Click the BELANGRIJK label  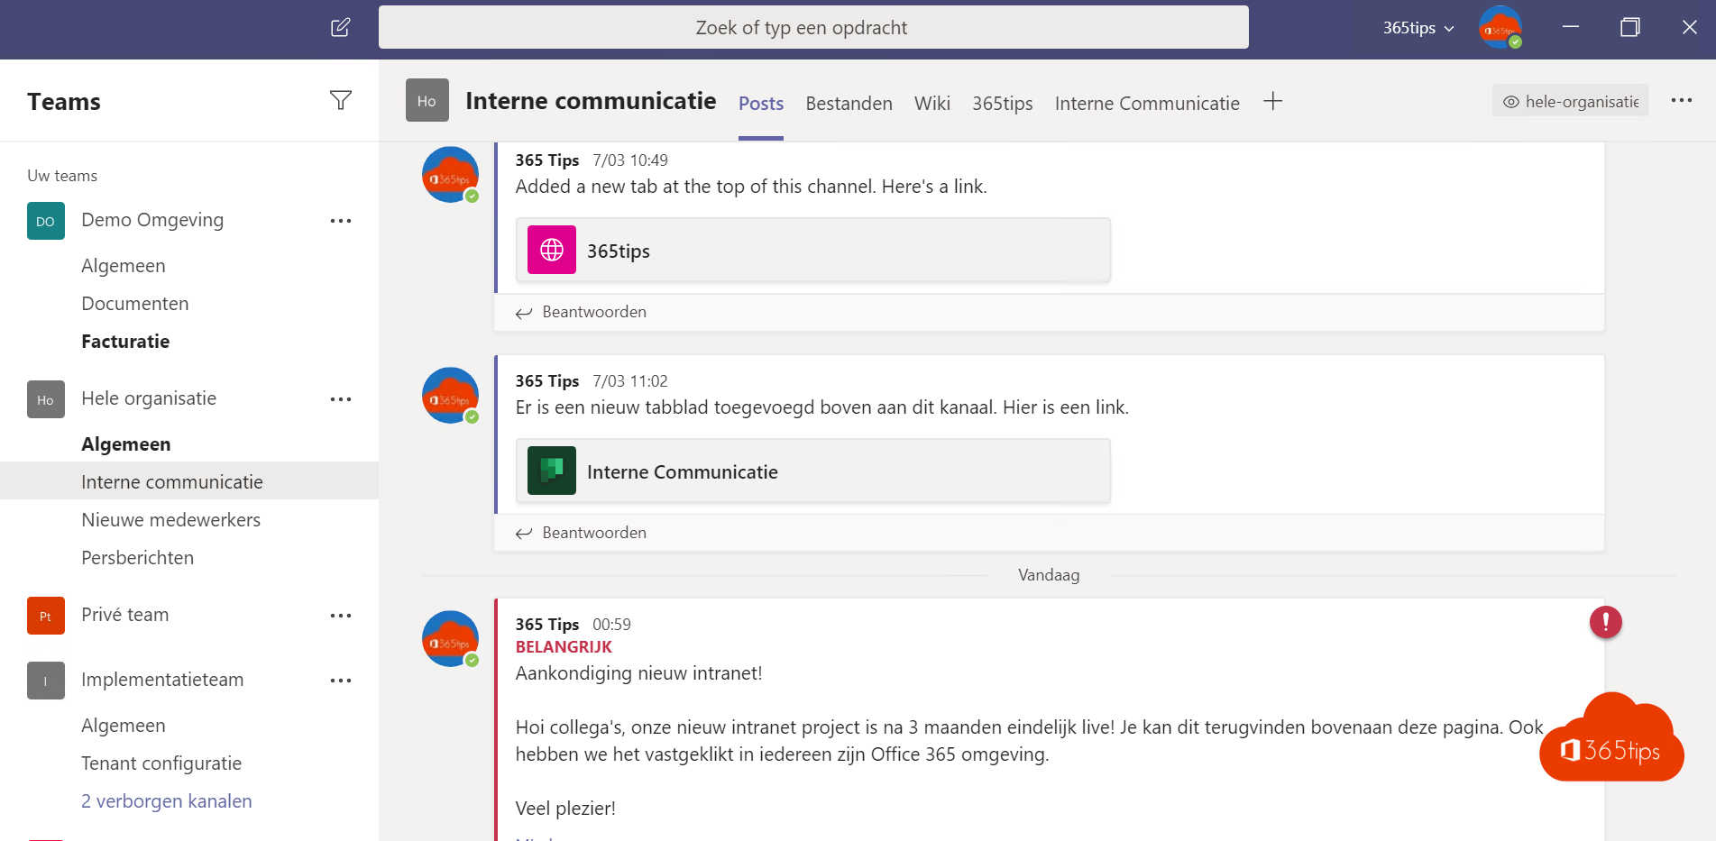point(564,647)
